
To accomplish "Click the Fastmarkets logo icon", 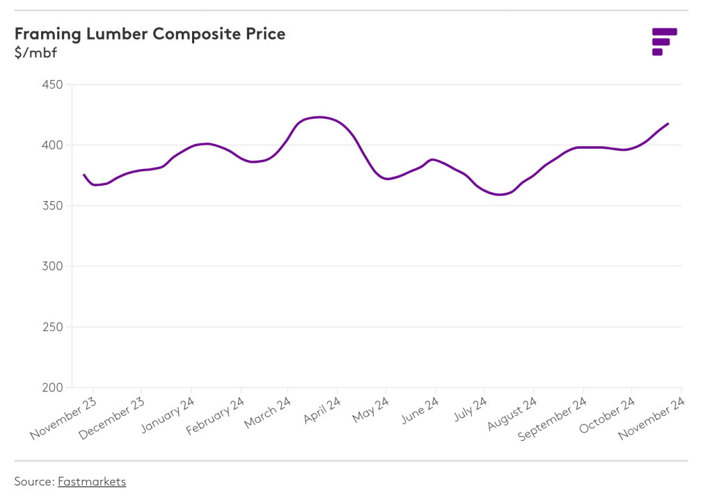I will [664, 41].
